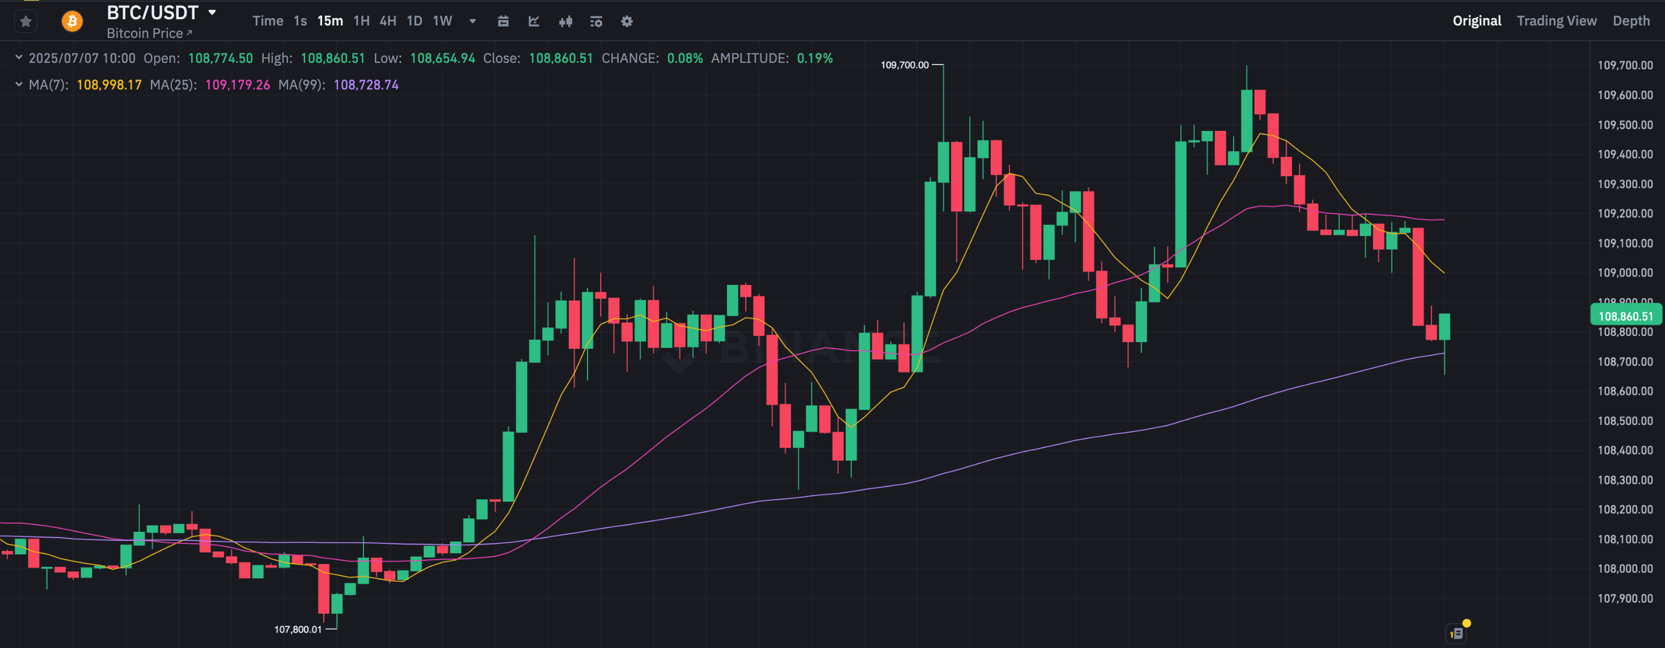This screenshot has height=648, width=1665.
Task: Switch chart to 1D interval
Action: [x=415, y=22]
